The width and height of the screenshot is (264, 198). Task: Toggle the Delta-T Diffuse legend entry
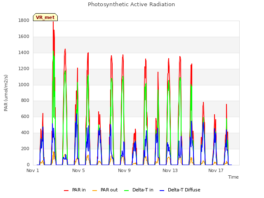coord(180,190)
